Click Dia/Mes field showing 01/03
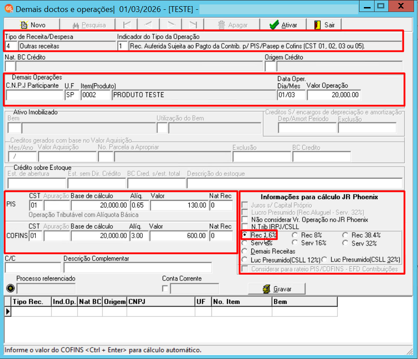The height and width of the screenshot is (359, 418). pos(291,95)
